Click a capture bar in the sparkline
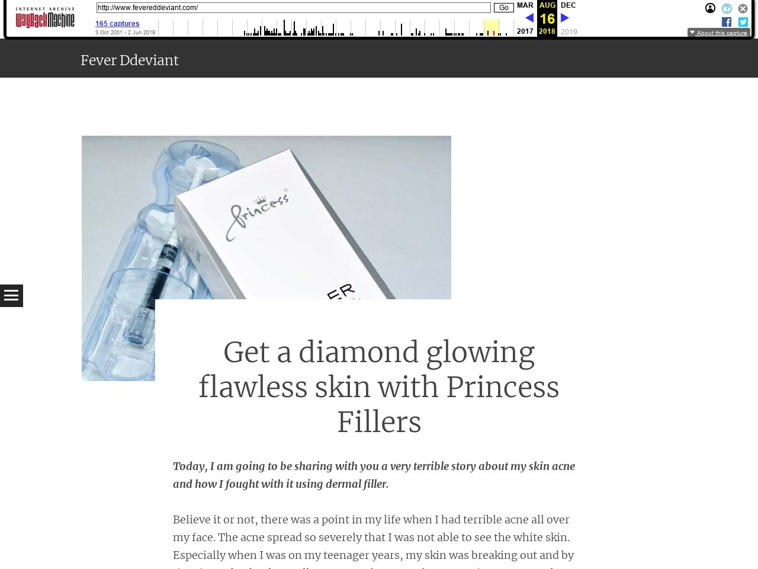This screenshot has width=758, height=569. click(284, 28)
